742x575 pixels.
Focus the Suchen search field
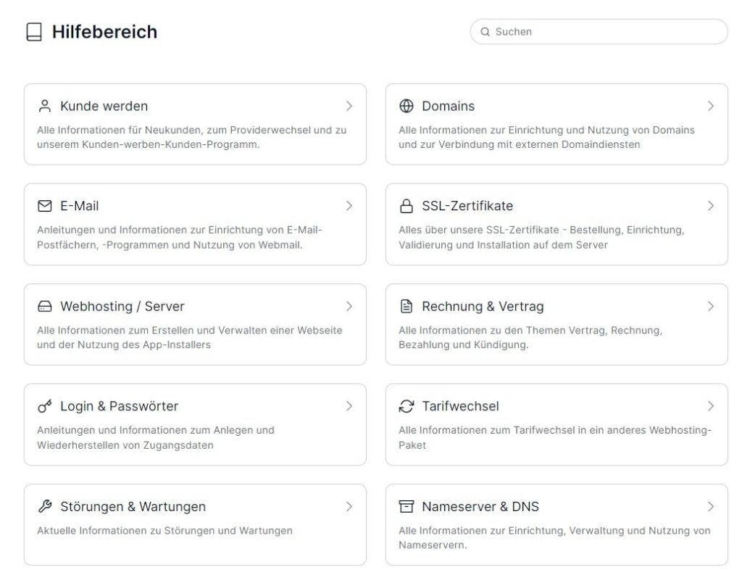click(x=599, y=32)
